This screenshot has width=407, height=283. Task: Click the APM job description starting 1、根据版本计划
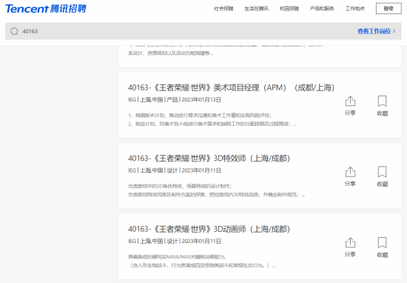(212, 119)
